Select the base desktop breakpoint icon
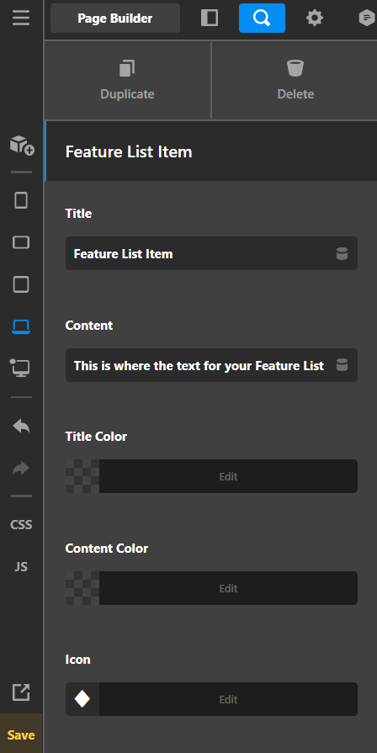The image size is (377, 753). [20, 368]
